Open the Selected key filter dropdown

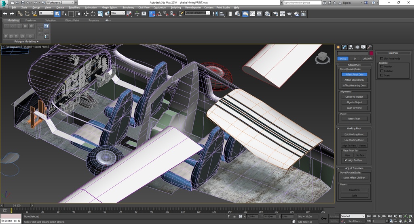[353, 216]
